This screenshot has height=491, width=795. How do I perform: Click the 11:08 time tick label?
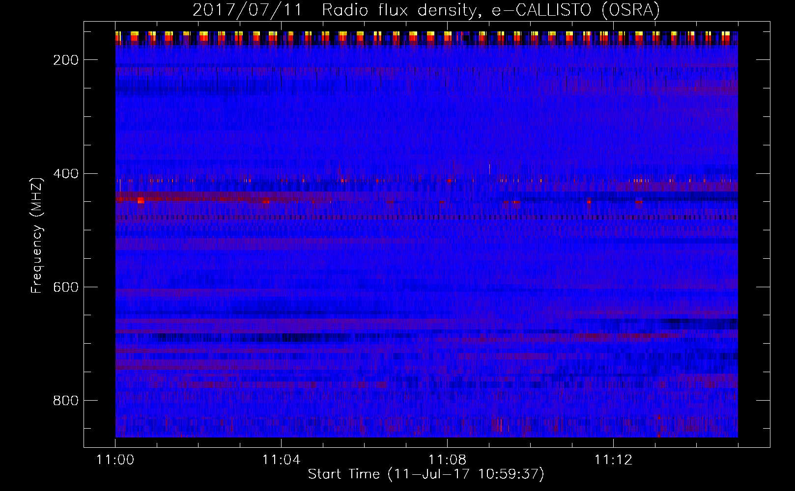pyautogui.click(x=447, y=460)
